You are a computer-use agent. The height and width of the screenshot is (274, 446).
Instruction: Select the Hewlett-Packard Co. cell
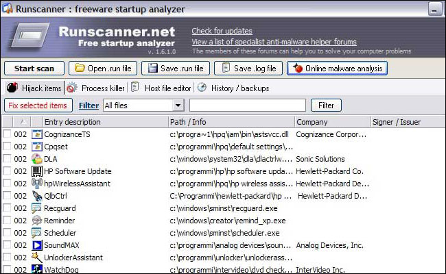tap(329, 171)
